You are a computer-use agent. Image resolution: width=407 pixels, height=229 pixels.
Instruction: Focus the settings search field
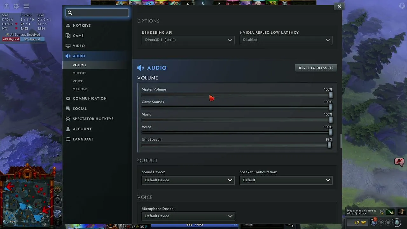[97, 13]
